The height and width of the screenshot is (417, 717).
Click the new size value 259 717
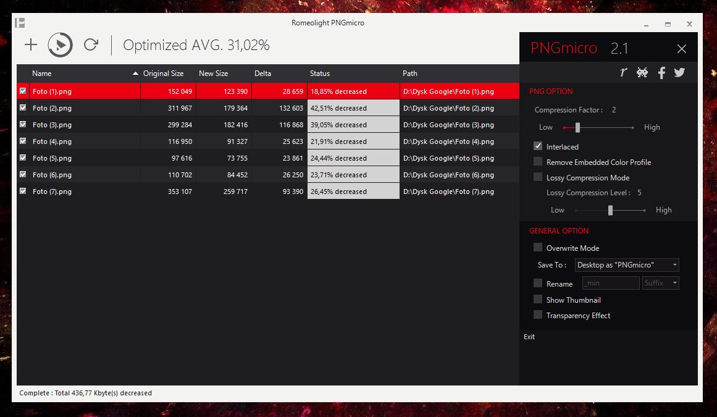pos(235,192)
